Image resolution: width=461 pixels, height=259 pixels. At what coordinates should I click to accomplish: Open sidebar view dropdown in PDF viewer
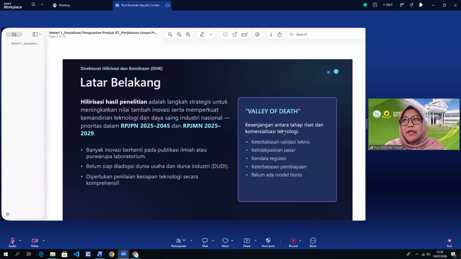click(x=37, y=35)
